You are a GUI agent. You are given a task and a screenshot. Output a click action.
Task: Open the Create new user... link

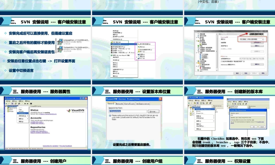pyautogui.click(x=37, y=122)
